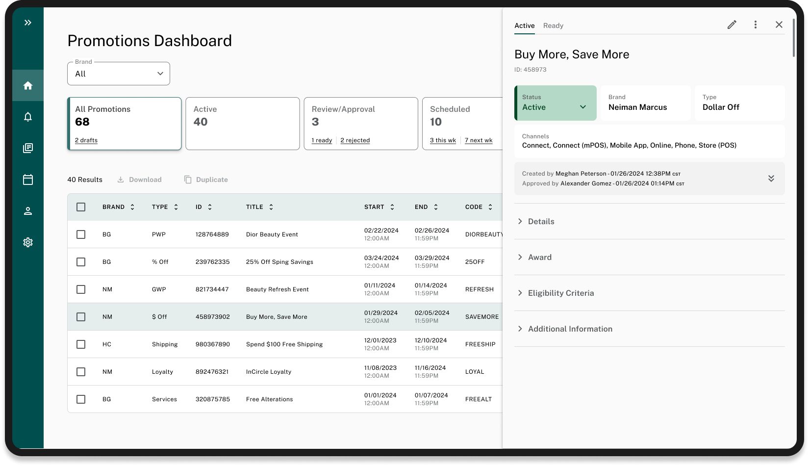The width and height of the screenshot is (809, 466).
Task: Open the Brand filter dropdown
Action: pos(119,74)
